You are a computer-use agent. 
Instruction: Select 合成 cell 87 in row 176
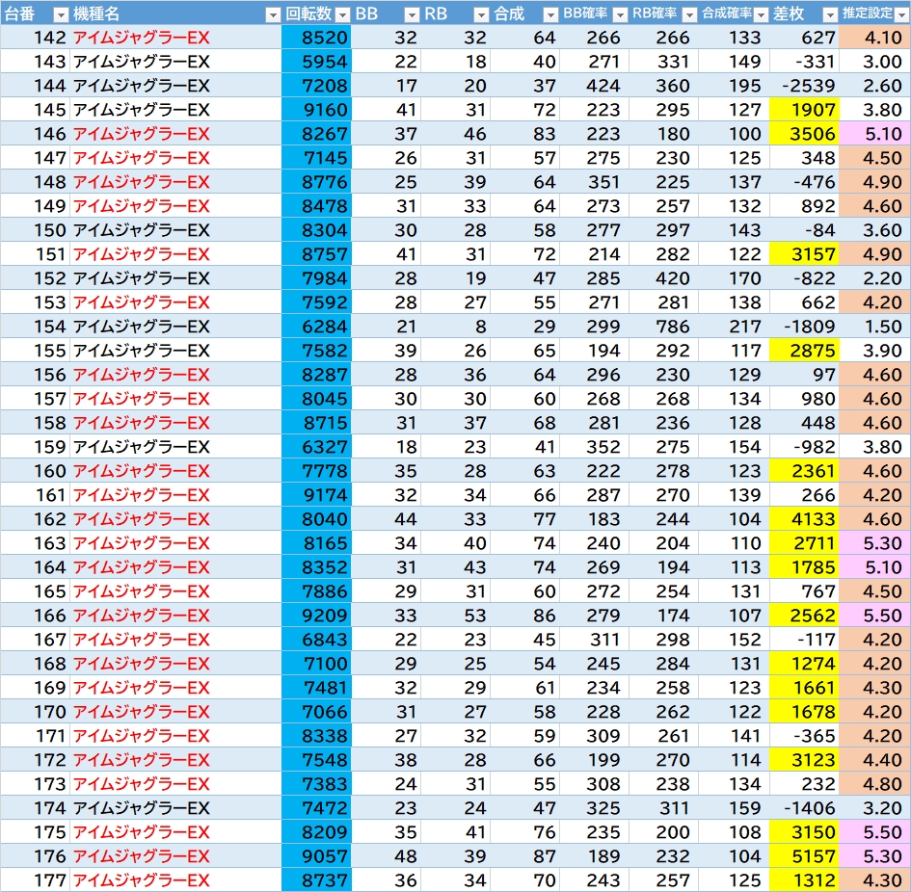(x=524, y=856)
